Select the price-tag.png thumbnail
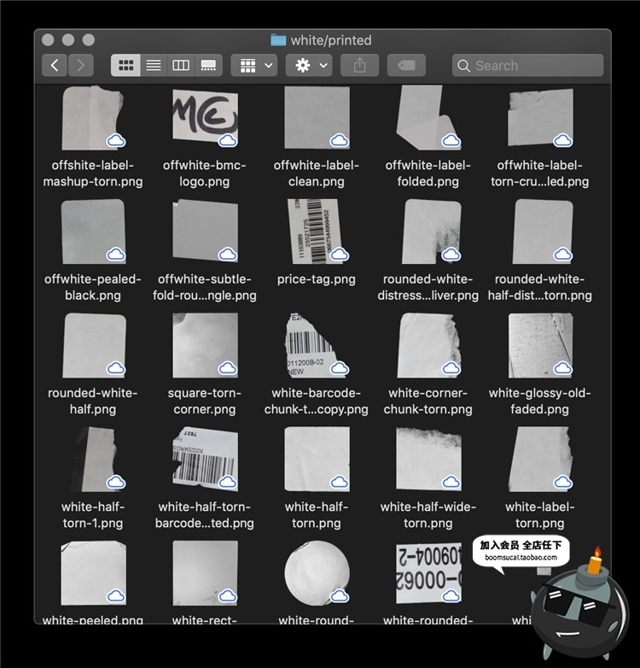640x668 pixels. pyautogui.click(x=317, y=231)
